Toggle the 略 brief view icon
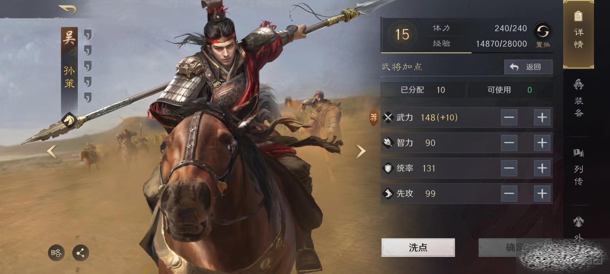This screenshot has width=610, height=274. point(56,253)
